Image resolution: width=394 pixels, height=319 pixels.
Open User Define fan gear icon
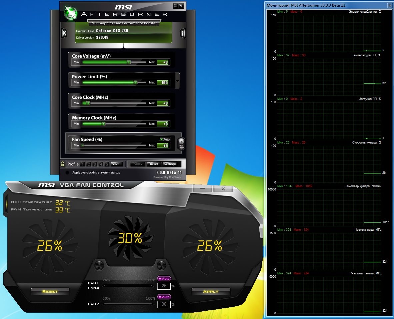(181, 143)
